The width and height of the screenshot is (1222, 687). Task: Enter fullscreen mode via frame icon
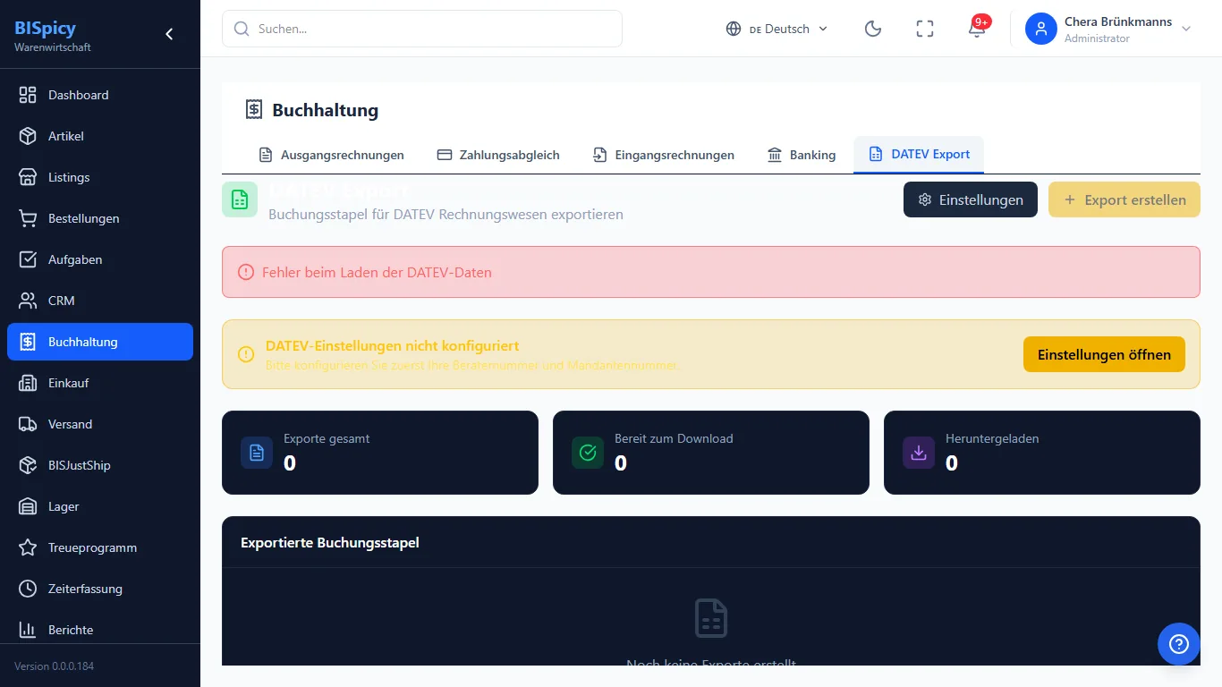click(925, 29)
